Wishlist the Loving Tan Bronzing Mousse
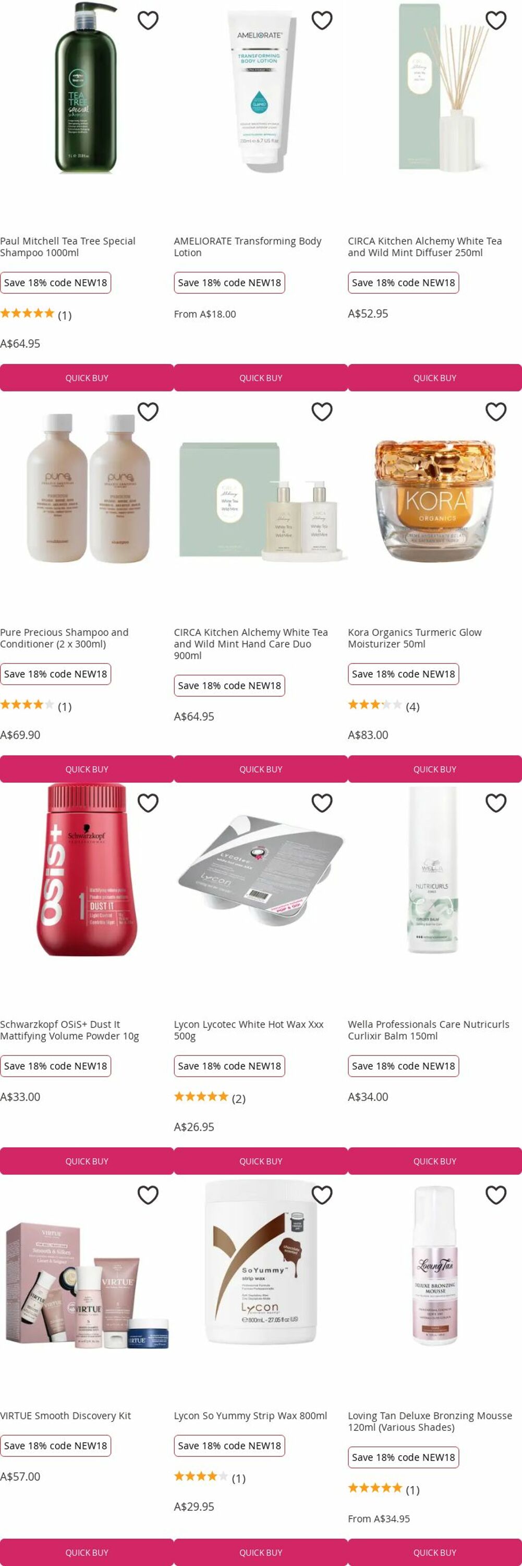Screen dimensions: 522x1566 [496, 1194]
